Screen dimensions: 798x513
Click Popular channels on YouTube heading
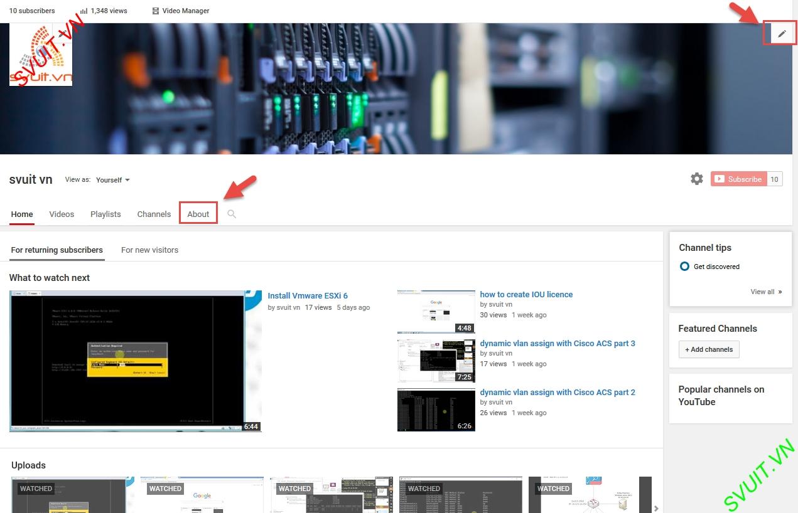pos(721,395)
